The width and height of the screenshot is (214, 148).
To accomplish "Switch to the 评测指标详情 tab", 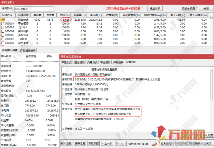I will pyautogui.click(x=10, y=50).
